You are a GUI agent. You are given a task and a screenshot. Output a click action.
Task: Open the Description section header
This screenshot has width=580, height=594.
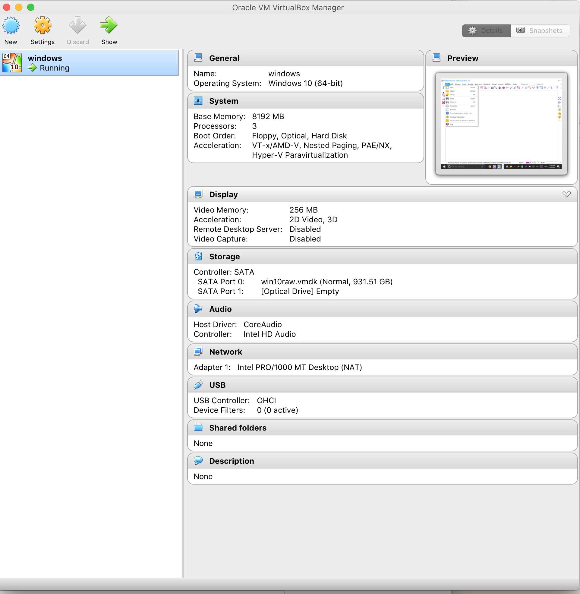point(232,461)
